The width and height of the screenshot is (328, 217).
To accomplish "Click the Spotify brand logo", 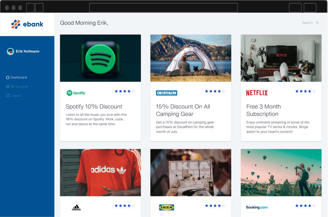I will 76,93.
